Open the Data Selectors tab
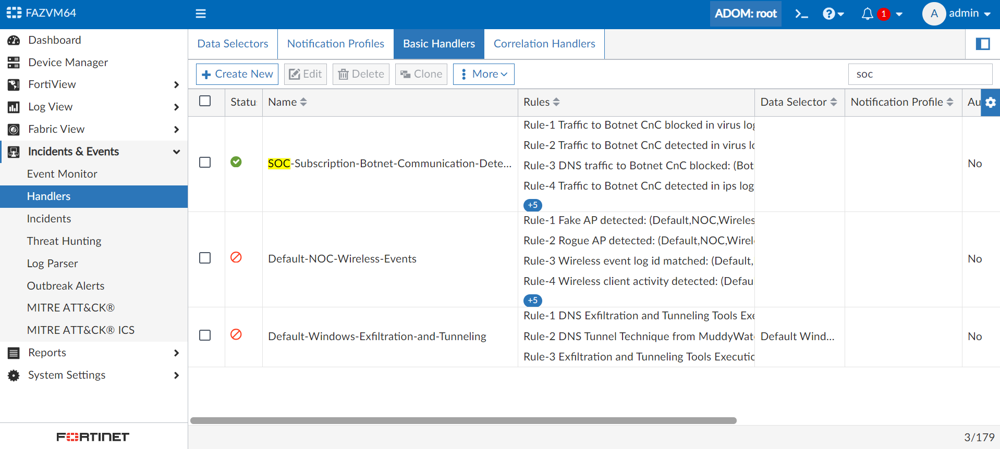This screenshot has height=449, width=1000. [x=233, y=44]
